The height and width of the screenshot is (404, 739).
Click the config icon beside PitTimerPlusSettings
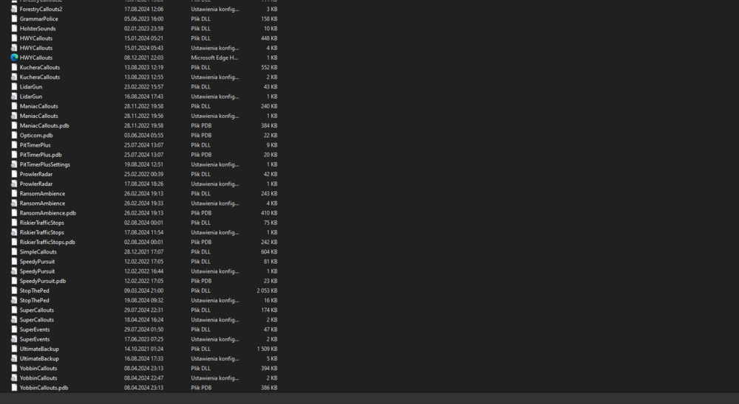pos(14,164)
